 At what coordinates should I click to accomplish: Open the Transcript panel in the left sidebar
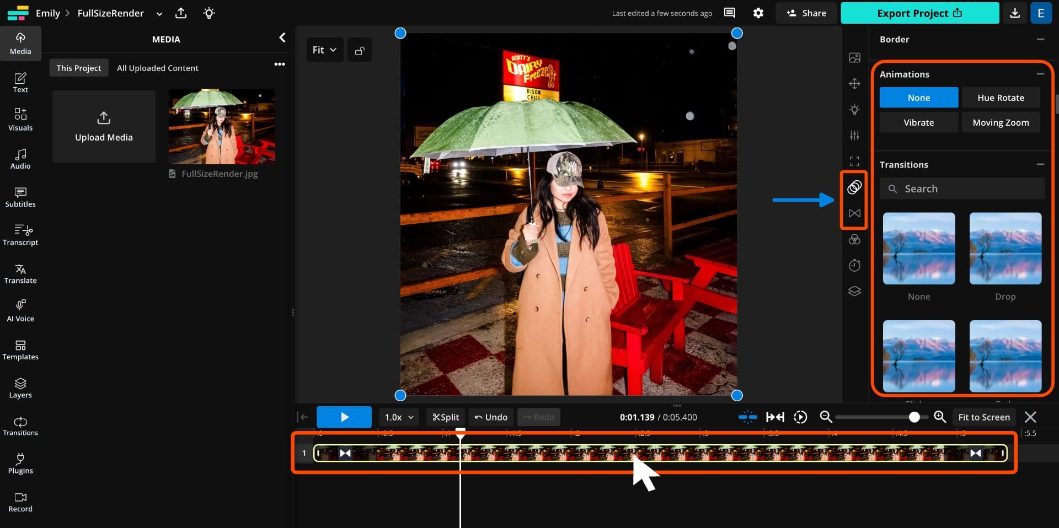coord(20,234)
